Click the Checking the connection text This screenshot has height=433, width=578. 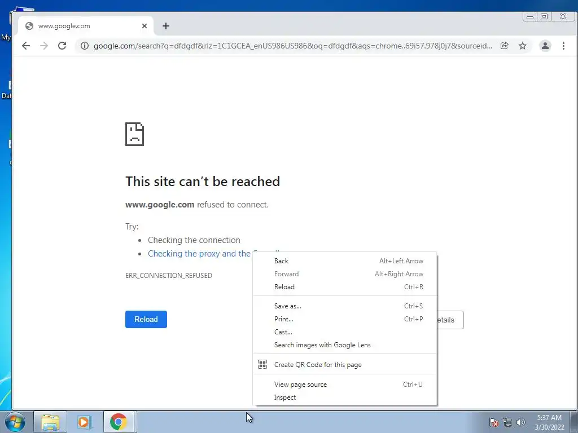coord(194,240)
